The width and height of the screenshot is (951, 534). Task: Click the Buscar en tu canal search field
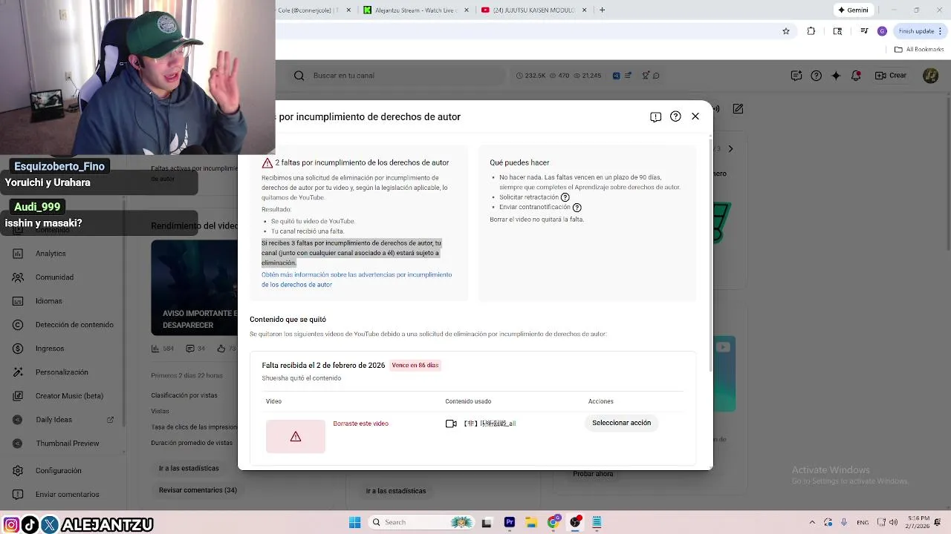pos(397,76)
